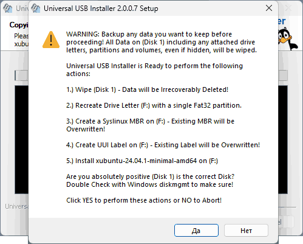The image size is (303, 244).
Task: Click the progress bar in background window
Action: coord(21,75)
